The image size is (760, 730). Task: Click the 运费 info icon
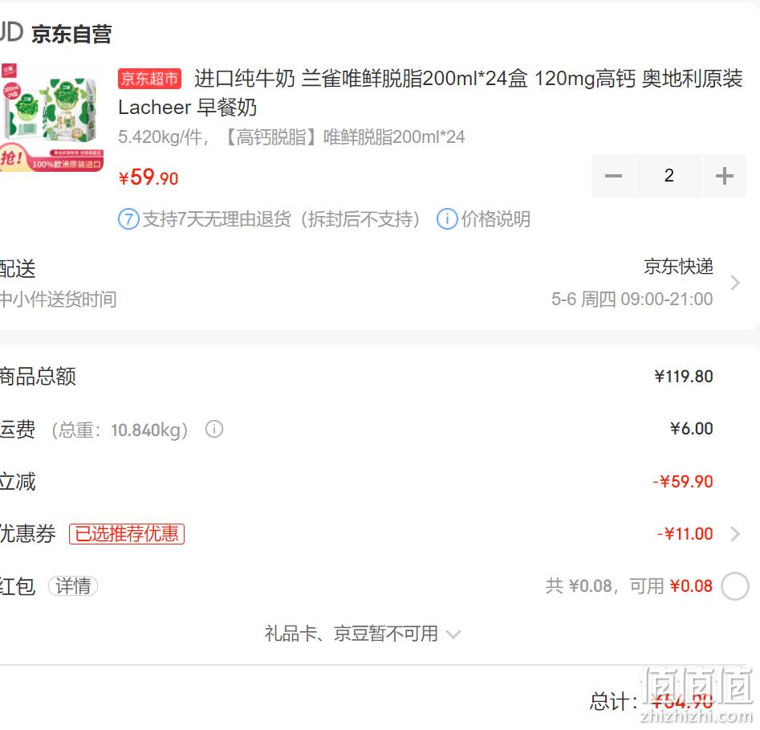click(x=214, y=429)
